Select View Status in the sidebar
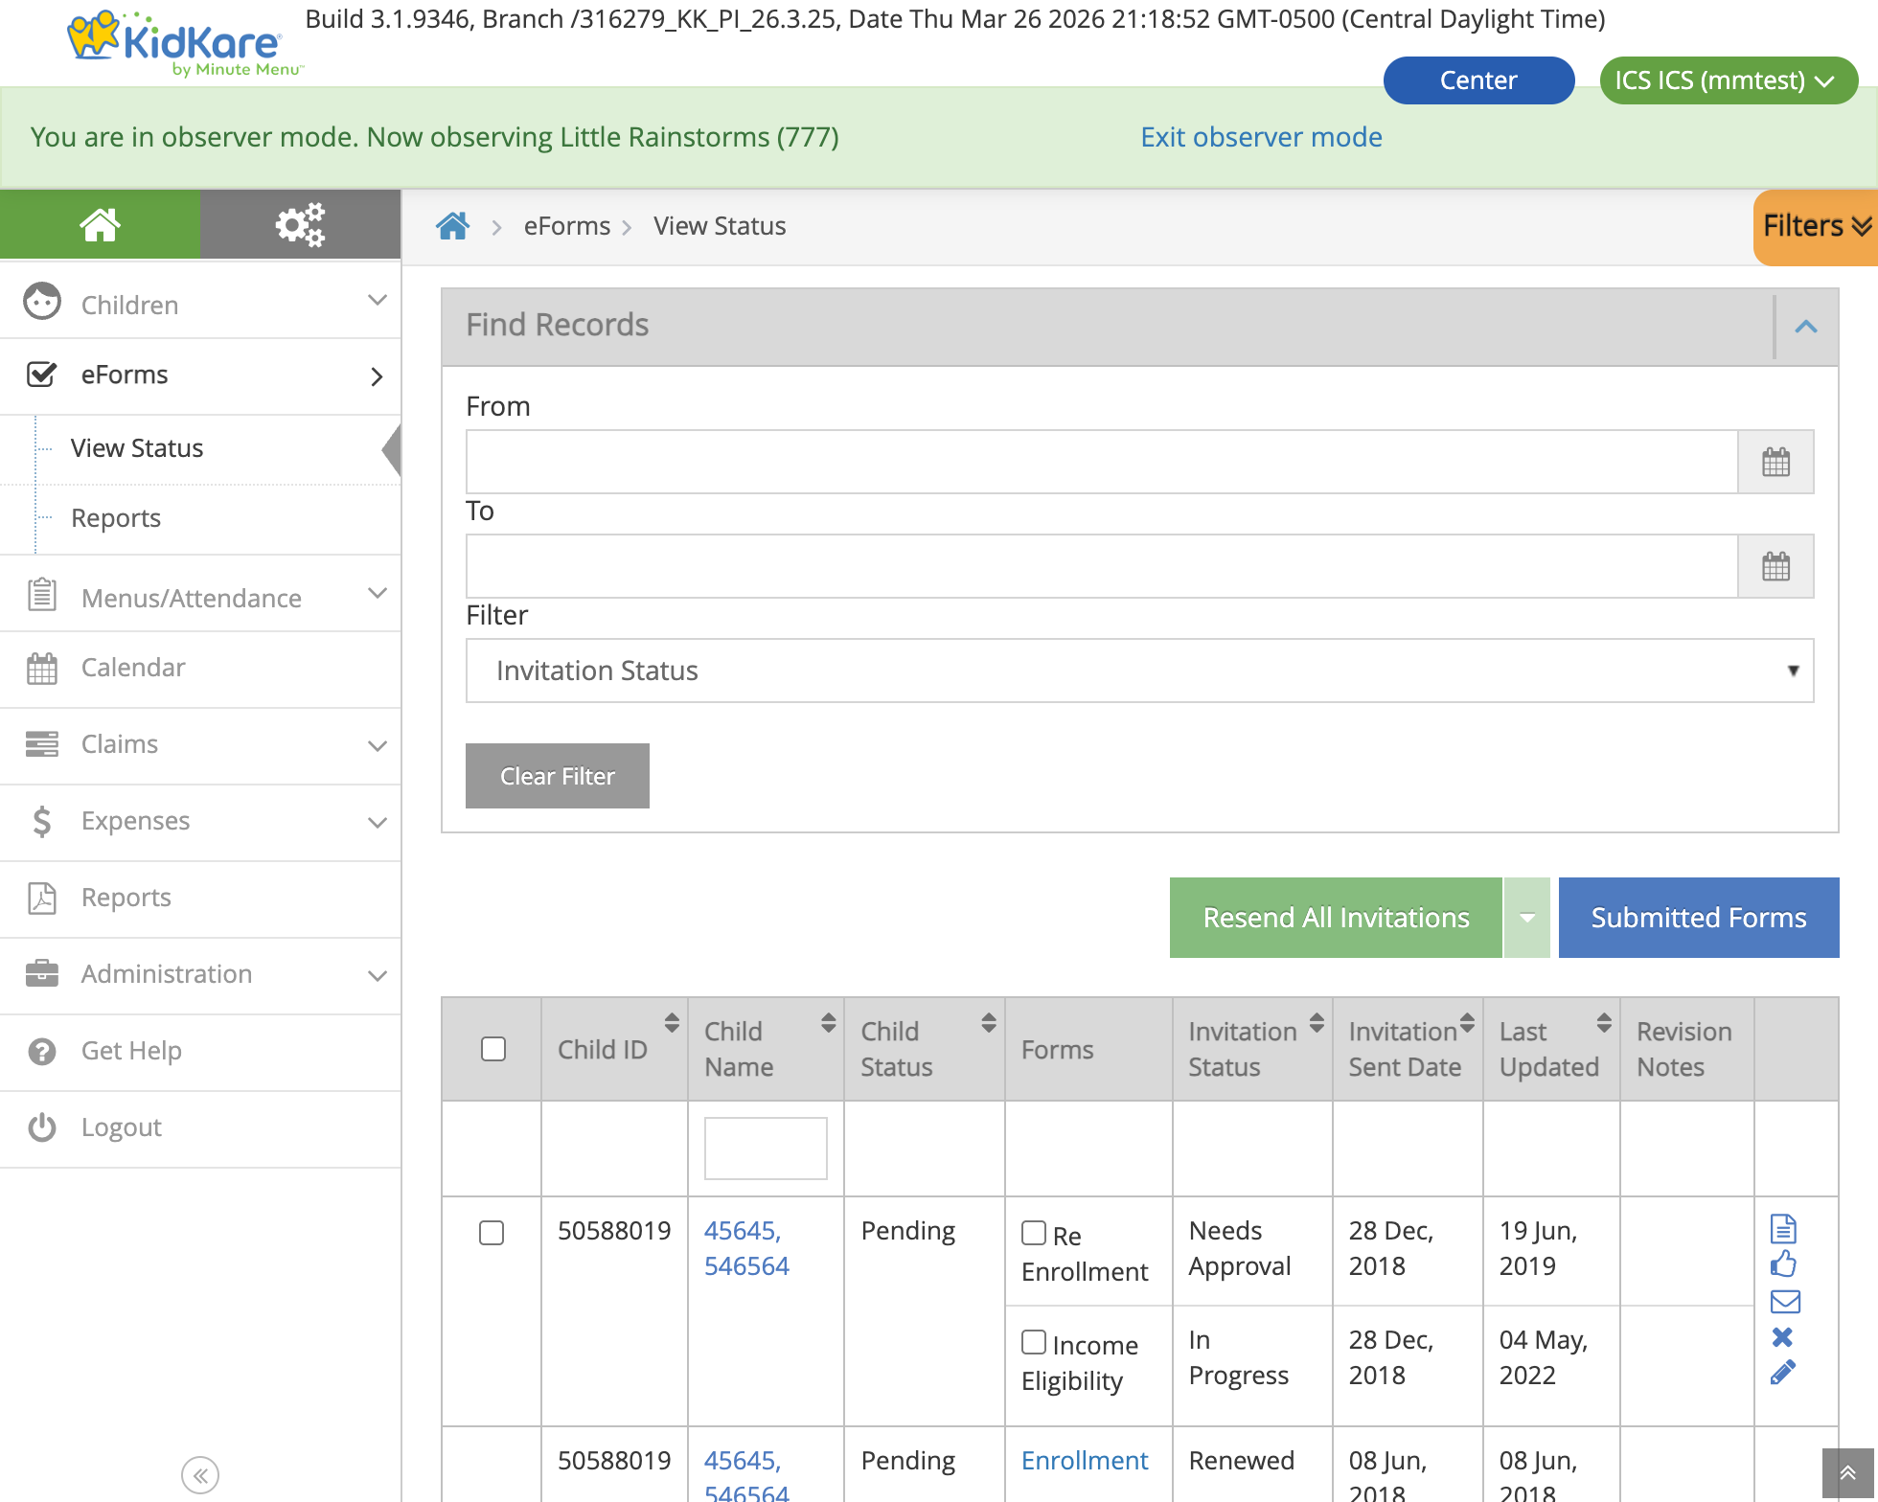 tap(136, 447)
